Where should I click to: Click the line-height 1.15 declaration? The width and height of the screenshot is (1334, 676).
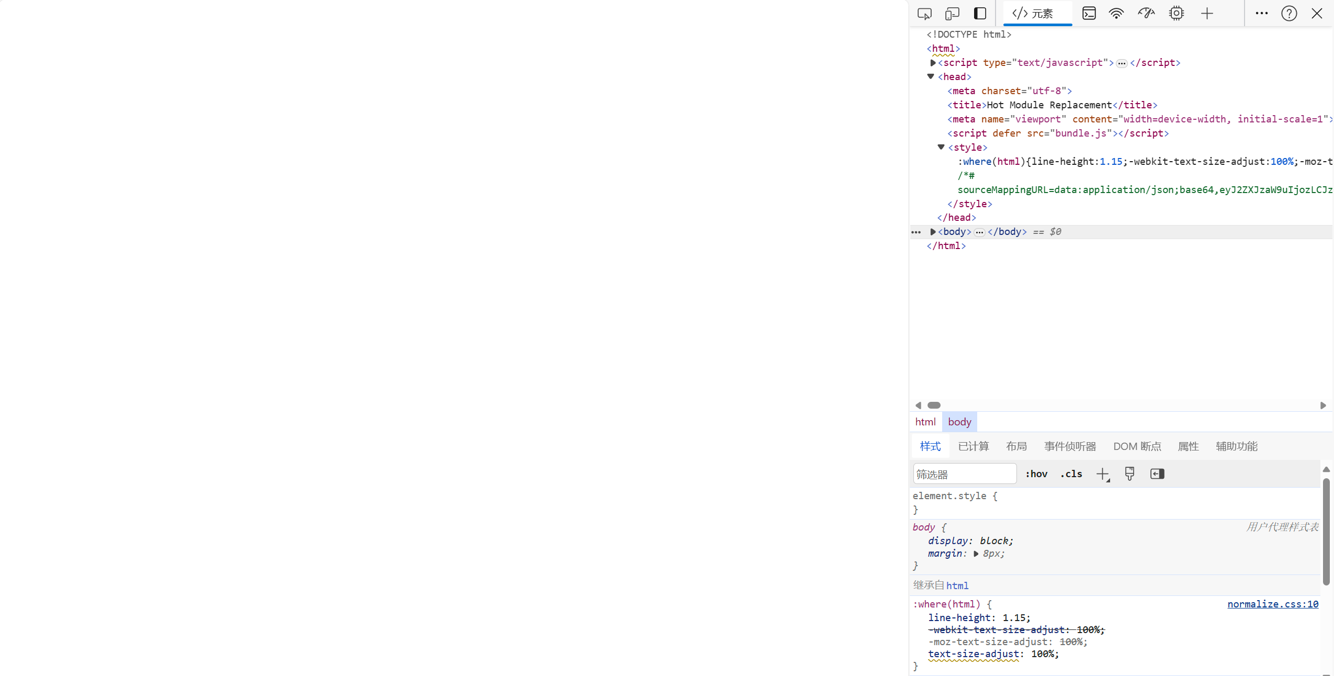click(979, 618)
